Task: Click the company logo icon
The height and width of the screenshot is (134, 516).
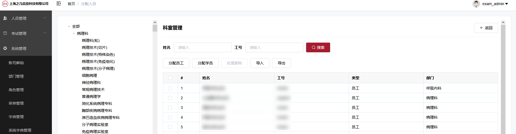Action: 5,4
